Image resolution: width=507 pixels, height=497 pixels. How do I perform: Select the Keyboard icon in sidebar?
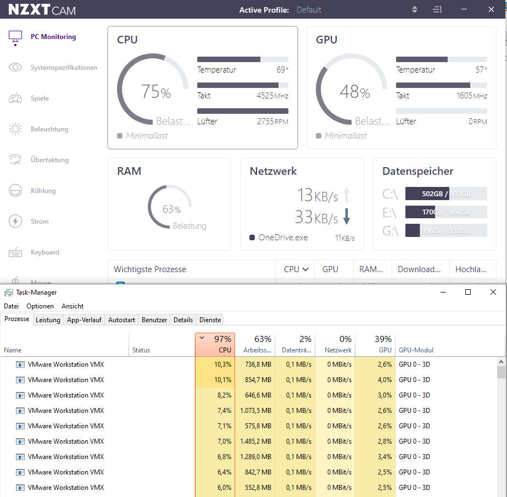[x=15, y=252]
